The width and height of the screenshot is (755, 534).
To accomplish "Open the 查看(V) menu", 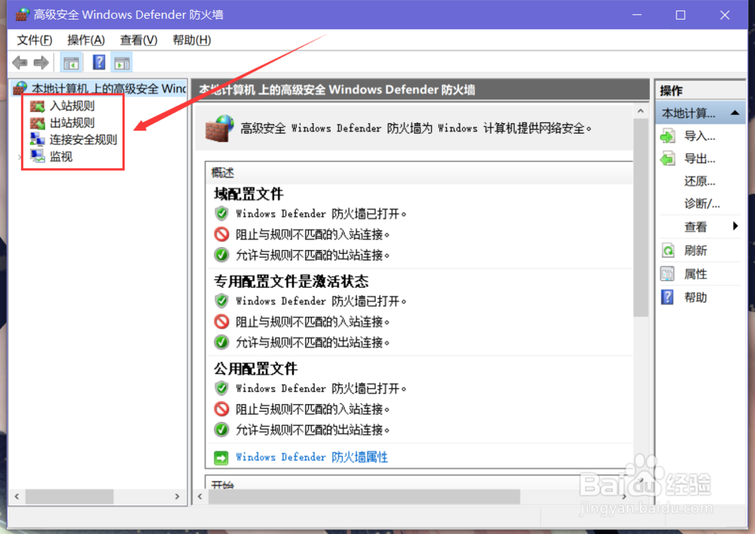I will [x=139, y=40].
